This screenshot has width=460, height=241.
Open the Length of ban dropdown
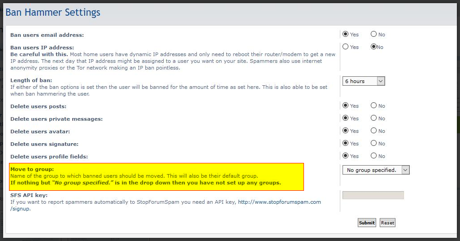[x=364, y=81]
